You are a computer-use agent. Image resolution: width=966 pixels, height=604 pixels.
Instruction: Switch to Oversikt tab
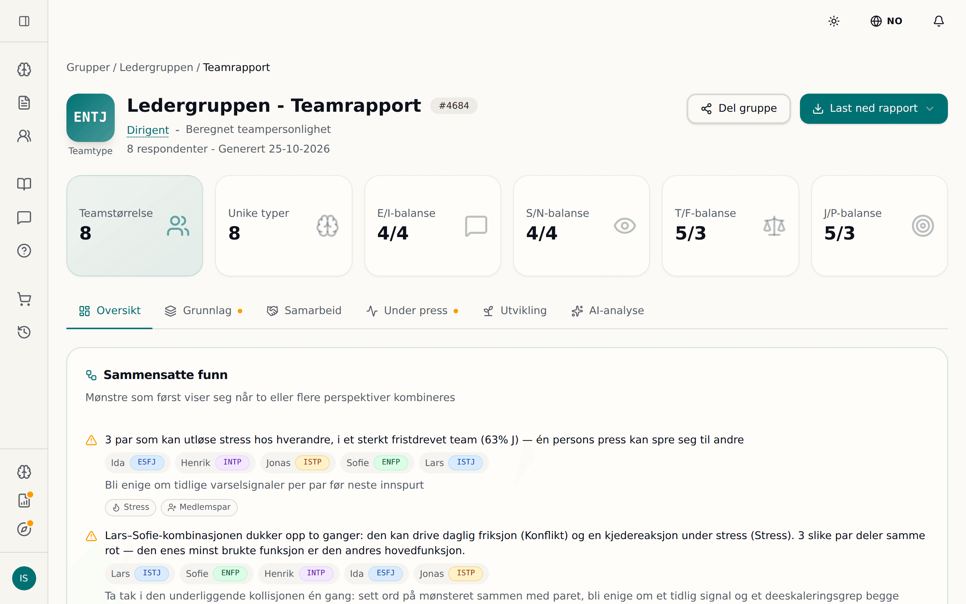coord(109,310)
